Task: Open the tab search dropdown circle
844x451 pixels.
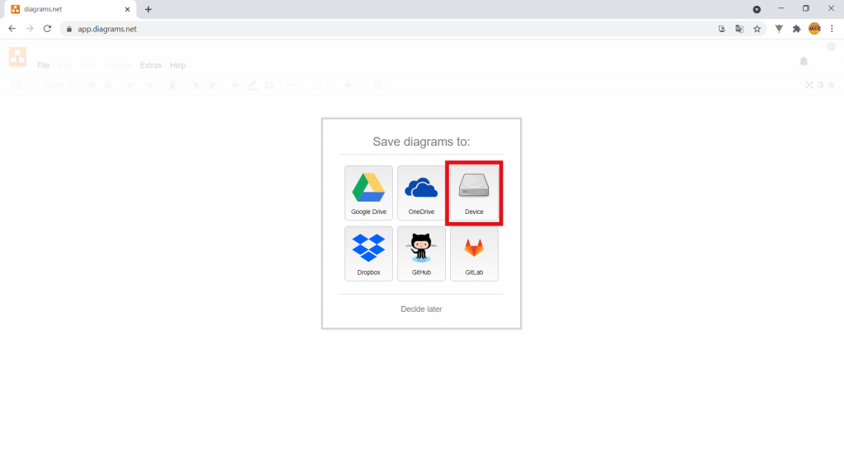Action: click(757, 9)
